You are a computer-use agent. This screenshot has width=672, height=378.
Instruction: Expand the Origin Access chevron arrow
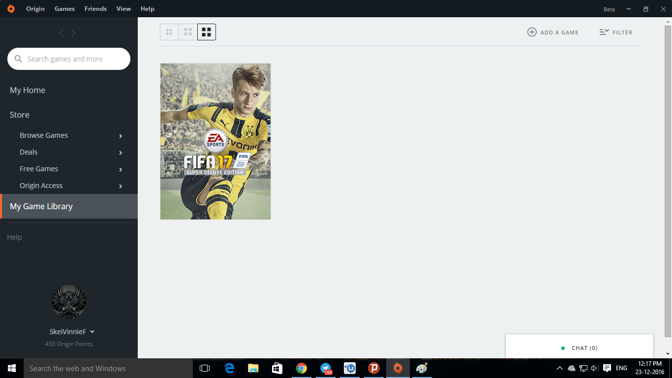pos(121,186)
